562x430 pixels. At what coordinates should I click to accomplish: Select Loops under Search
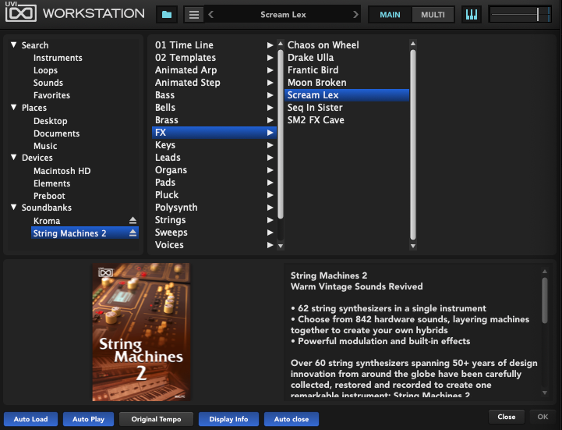point(45,70)
